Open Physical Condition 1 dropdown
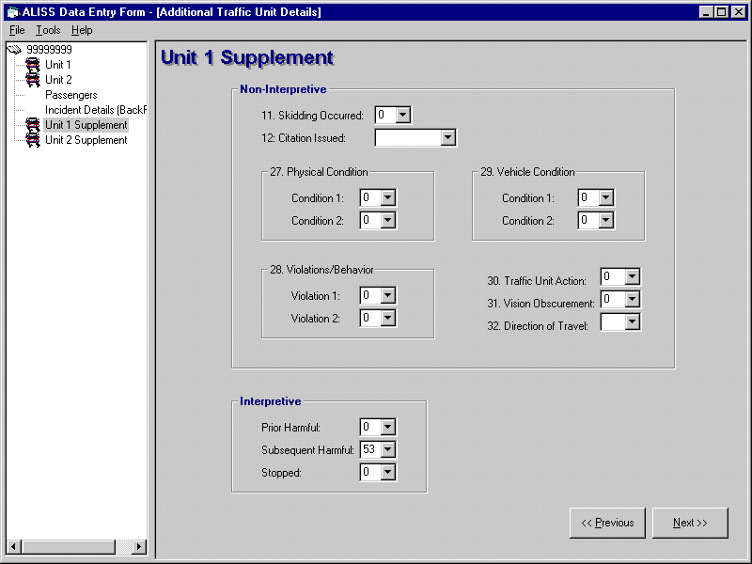Viewport: 752px width, 564px height. (x=388, y=197)
